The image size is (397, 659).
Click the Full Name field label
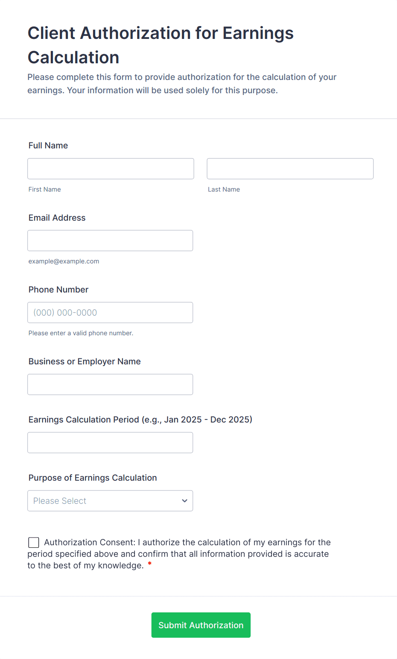pos(48,145)
